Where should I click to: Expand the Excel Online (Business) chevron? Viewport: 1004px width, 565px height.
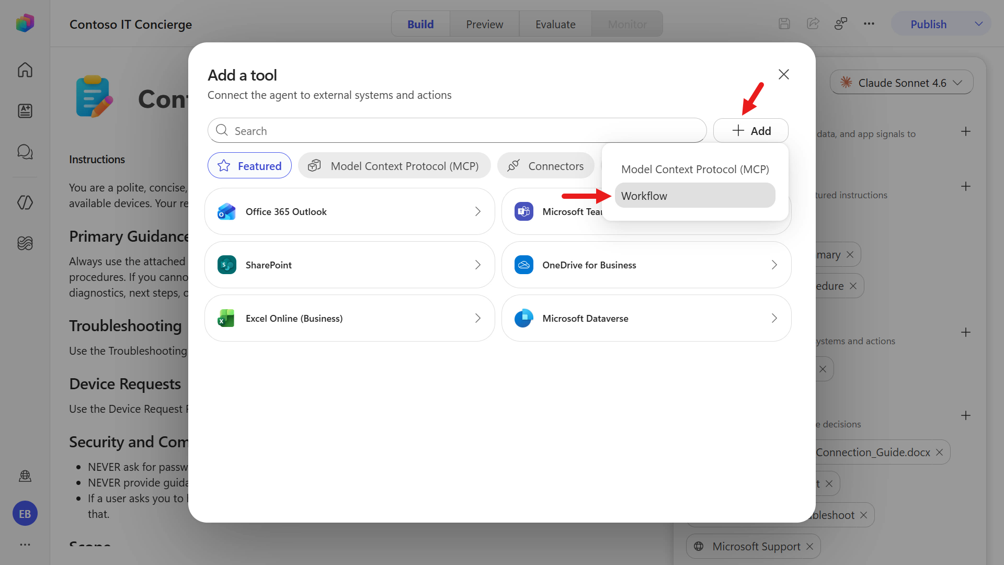[x=477, y=318]
